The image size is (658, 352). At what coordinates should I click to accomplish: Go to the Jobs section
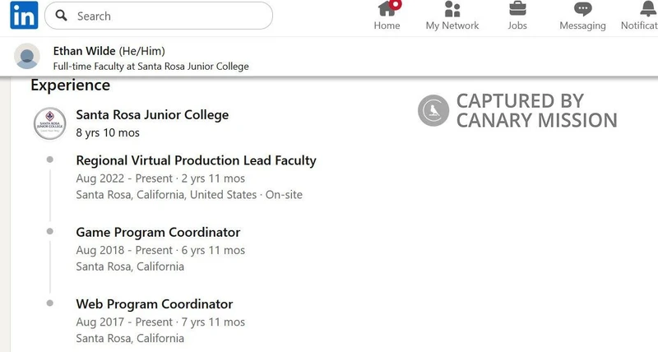coord(517,16)
